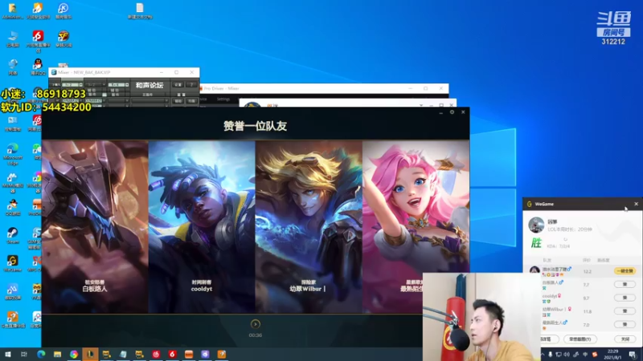
Task: Open Settings menu in Pro Driver window
Action: [223, 99]
